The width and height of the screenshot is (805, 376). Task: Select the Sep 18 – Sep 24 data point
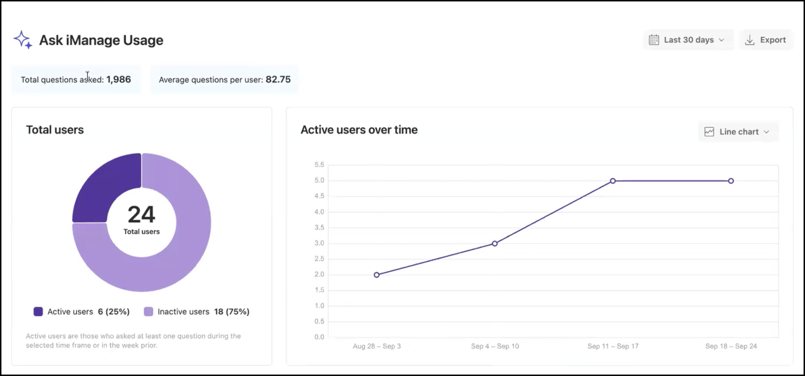[731, 181]
